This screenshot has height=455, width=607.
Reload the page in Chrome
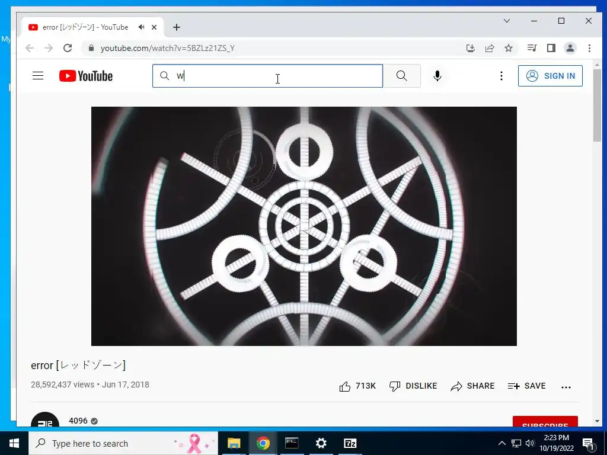[68, 48]
